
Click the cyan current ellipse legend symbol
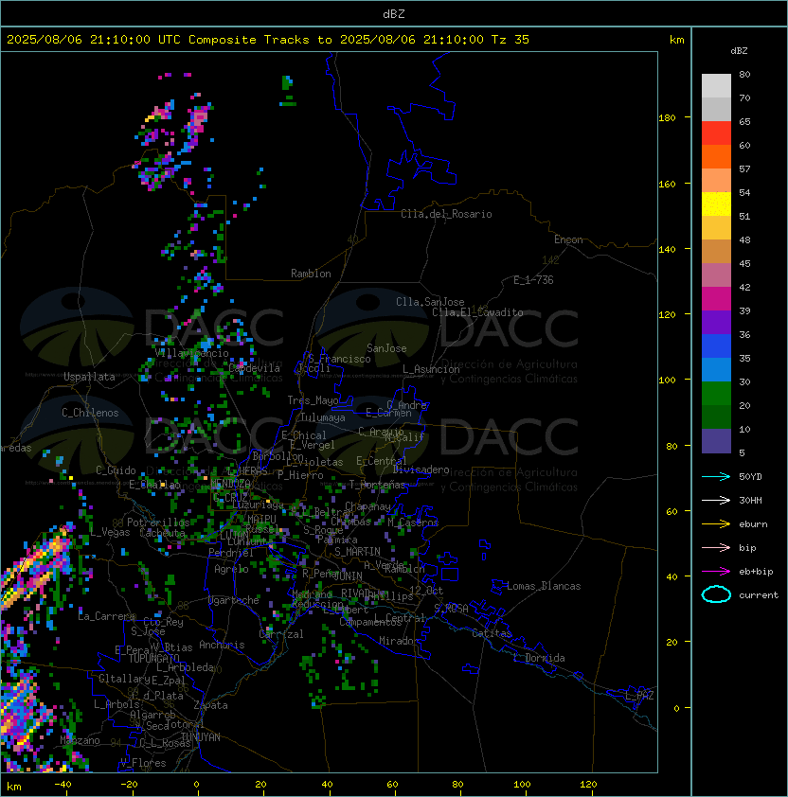coord(716,594)
